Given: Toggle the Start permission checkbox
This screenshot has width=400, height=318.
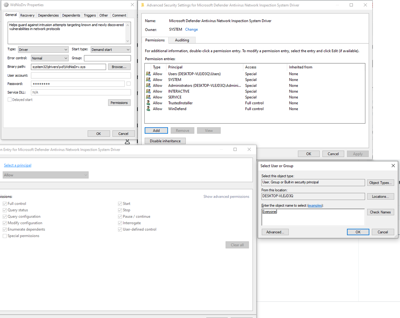Looking at the screenshot, I should 120,204.
